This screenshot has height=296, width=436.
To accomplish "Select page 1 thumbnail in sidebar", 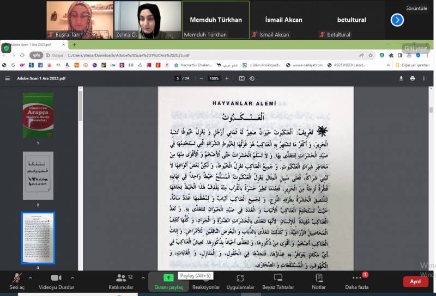I will pyautogui.click(x=38, y=115).
